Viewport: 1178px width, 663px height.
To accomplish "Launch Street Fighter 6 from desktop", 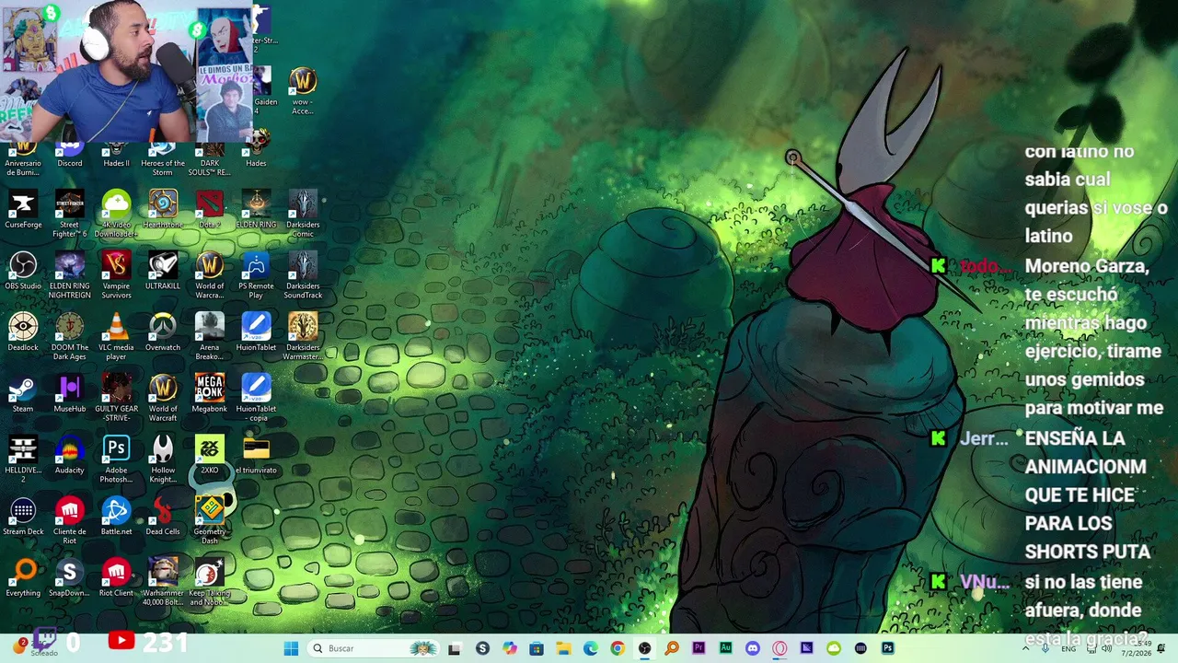I will point(70,214).
